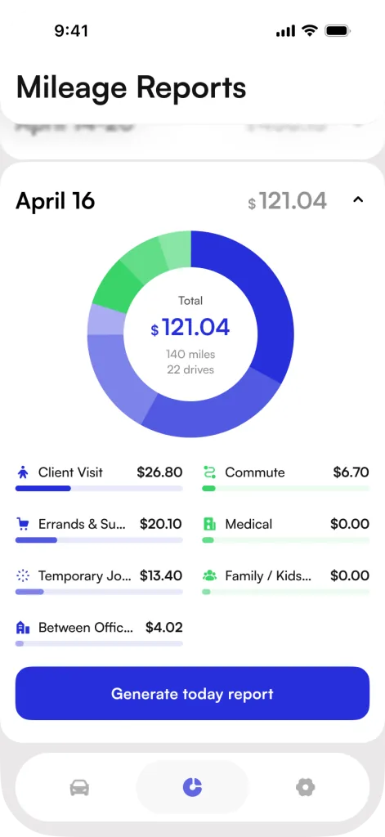Expand the blurred previous report card
This screenshot has width=385, height=837.
pyautogui.click(x=192, y=140)
